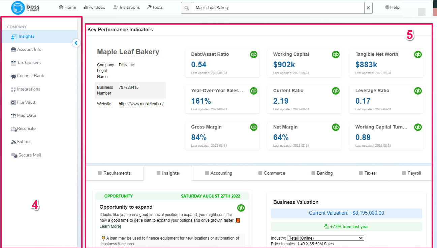Click the Working Capital value $902k

284,65
